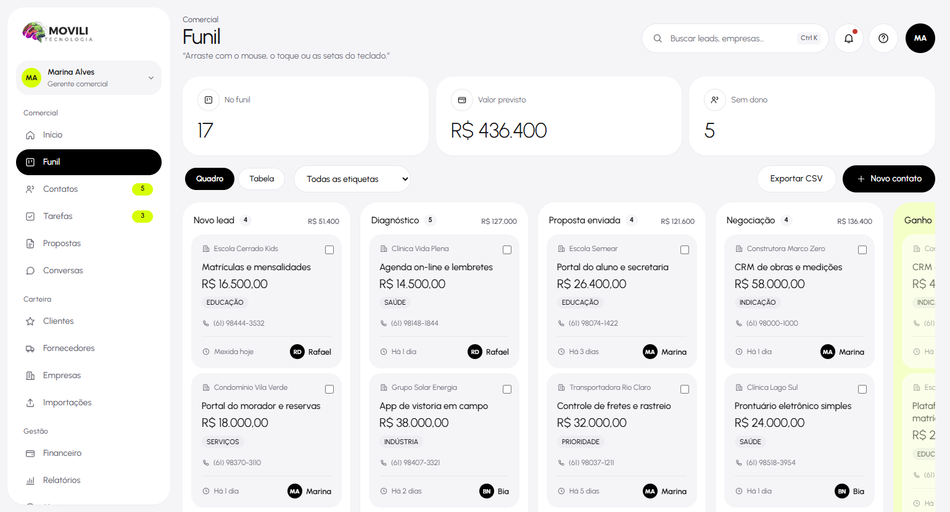The image size is (950, 512).
Task: Click the EDUCAÇÃO tag on Escola Semear card
Action: [x=580, y=302]
